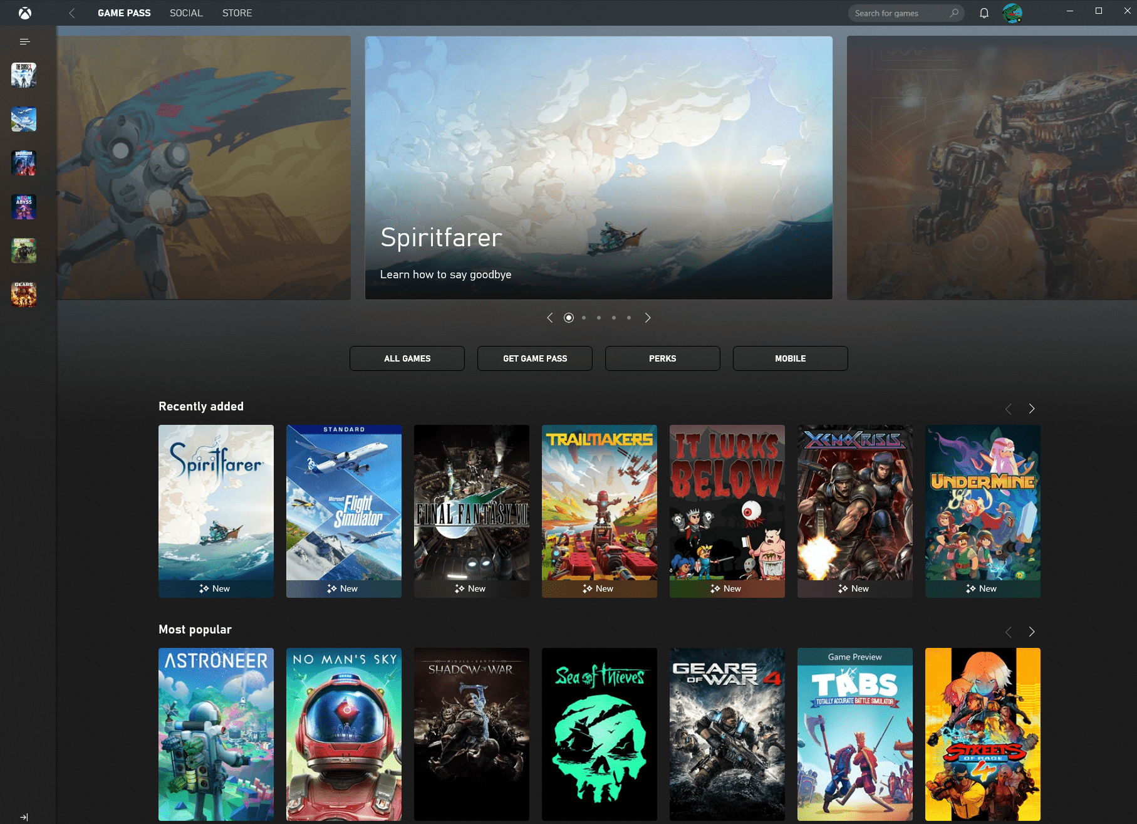1137x824 pixels.
Task: Go back using the back arrow
Action: [72, 13]
